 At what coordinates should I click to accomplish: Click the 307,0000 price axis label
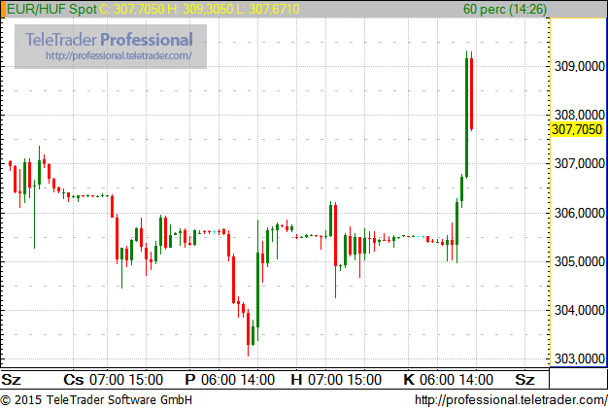pyautogui.click(x=579, y=163)
